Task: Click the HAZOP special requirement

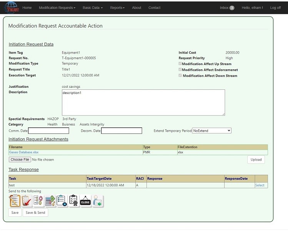Action: 53,119
